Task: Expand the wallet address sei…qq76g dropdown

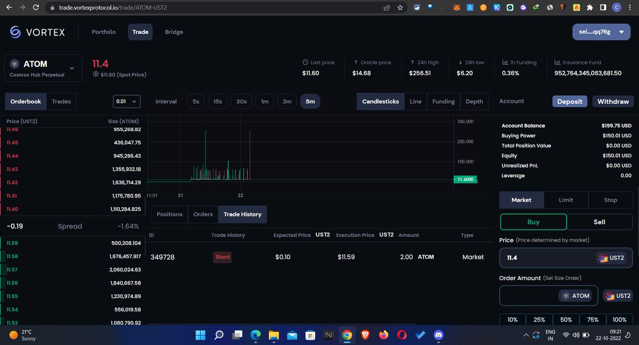Action: (x=601, y=32)
